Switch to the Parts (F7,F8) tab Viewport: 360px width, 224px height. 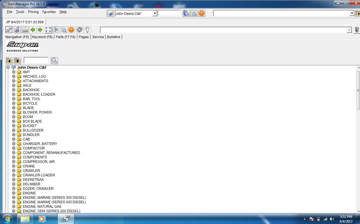coord(66,37)
